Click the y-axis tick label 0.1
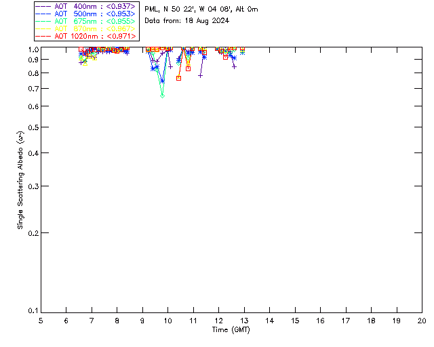434x347 pixels. click(x=33, y=311)
